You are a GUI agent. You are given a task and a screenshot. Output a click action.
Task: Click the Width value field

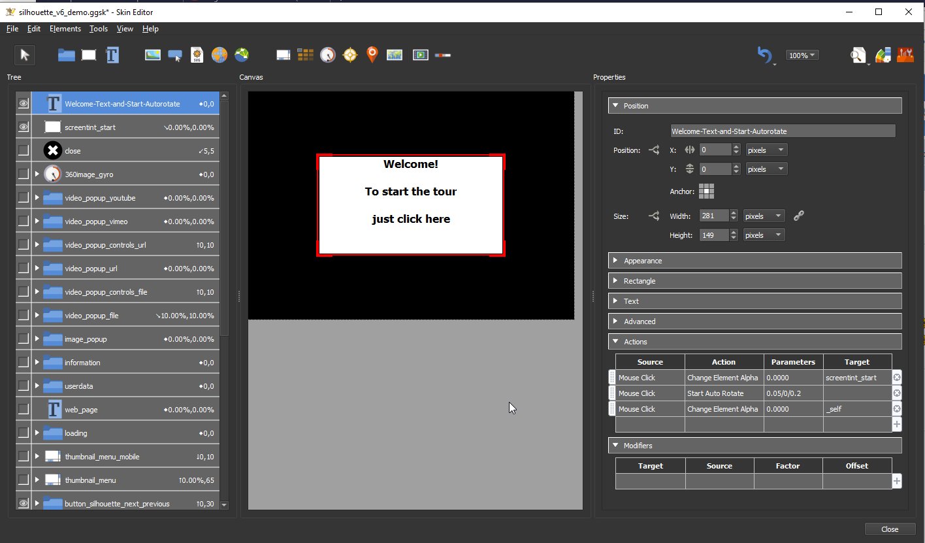714,216
